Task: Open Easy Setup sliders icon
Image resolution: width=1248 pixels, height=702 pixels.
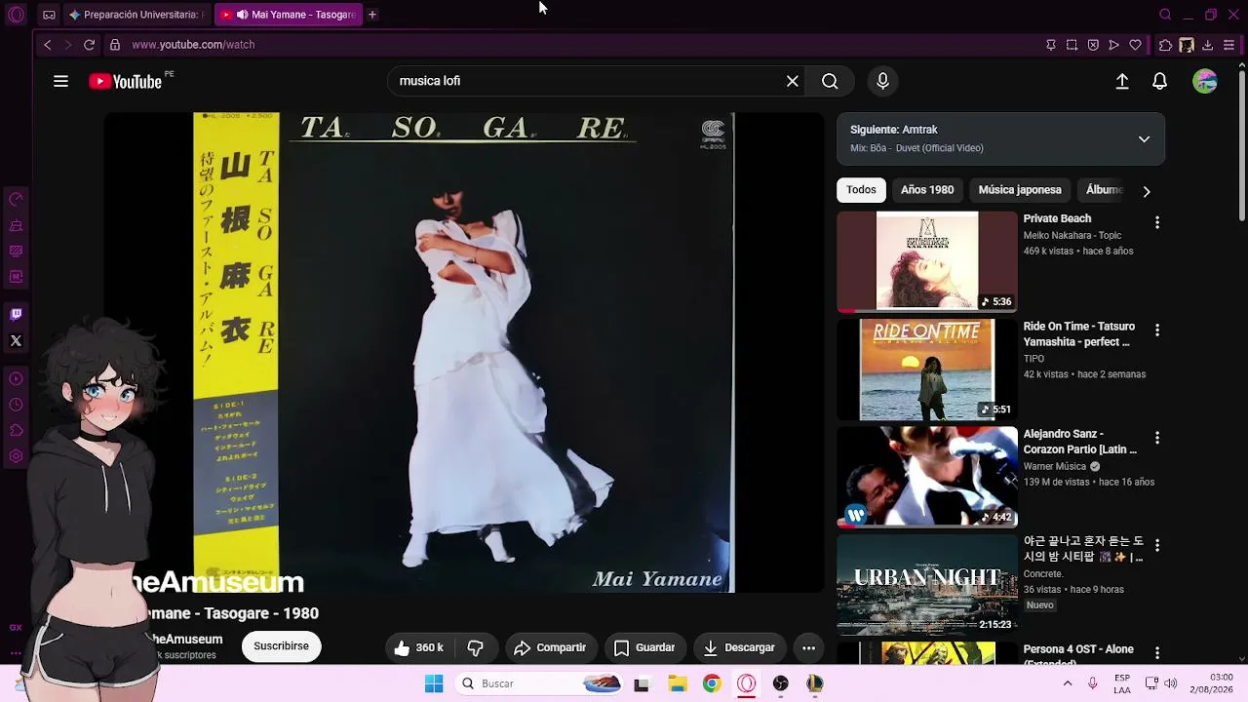Action: (x=1228, y=45)
